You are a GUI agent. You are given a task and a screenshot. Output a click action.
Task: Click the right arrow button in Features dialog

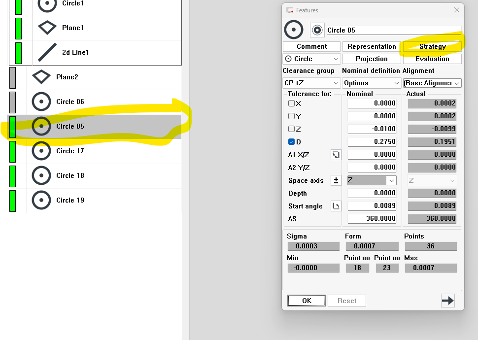[x=447, y=301]
